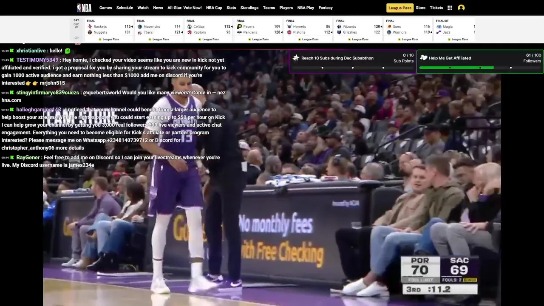Click the Kick badge beside RayGener

(x=12, y=157)
